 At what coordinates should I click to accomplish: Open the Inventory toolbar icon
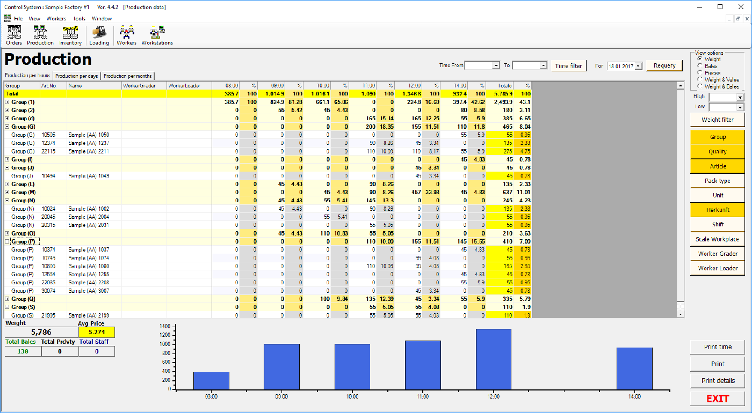tap(70, 34)
